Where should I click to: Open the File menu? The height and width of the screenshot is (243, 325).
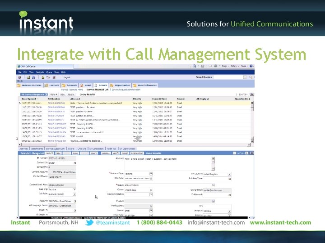20,72
